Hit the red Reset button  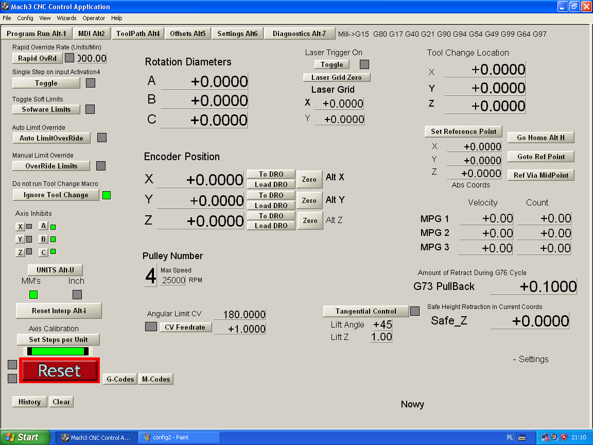59,370
